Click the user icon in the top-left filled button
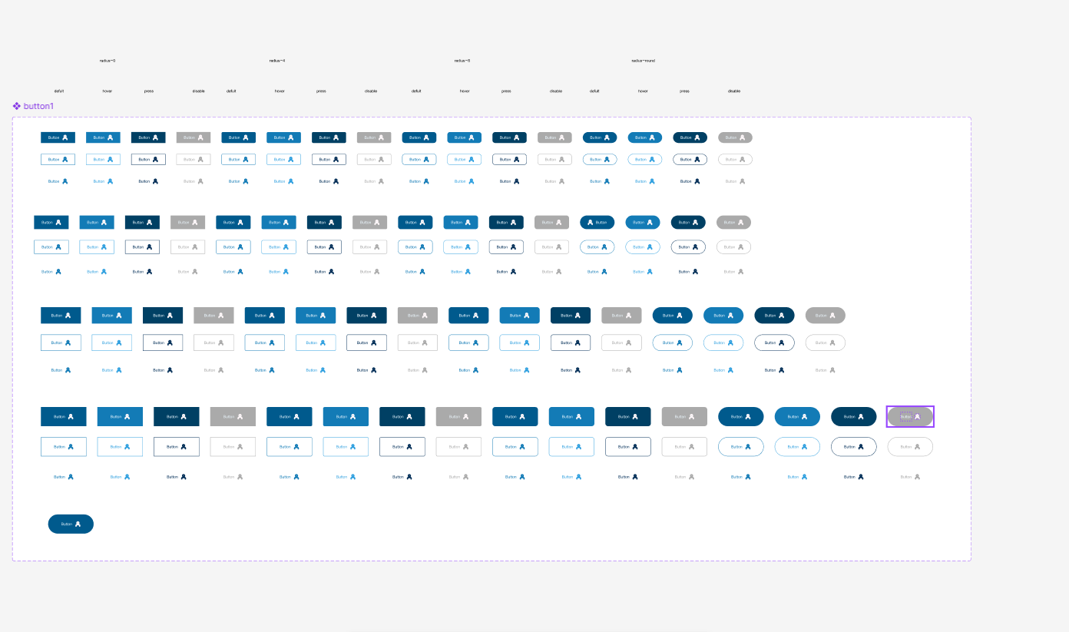 (x=65, y=137)
